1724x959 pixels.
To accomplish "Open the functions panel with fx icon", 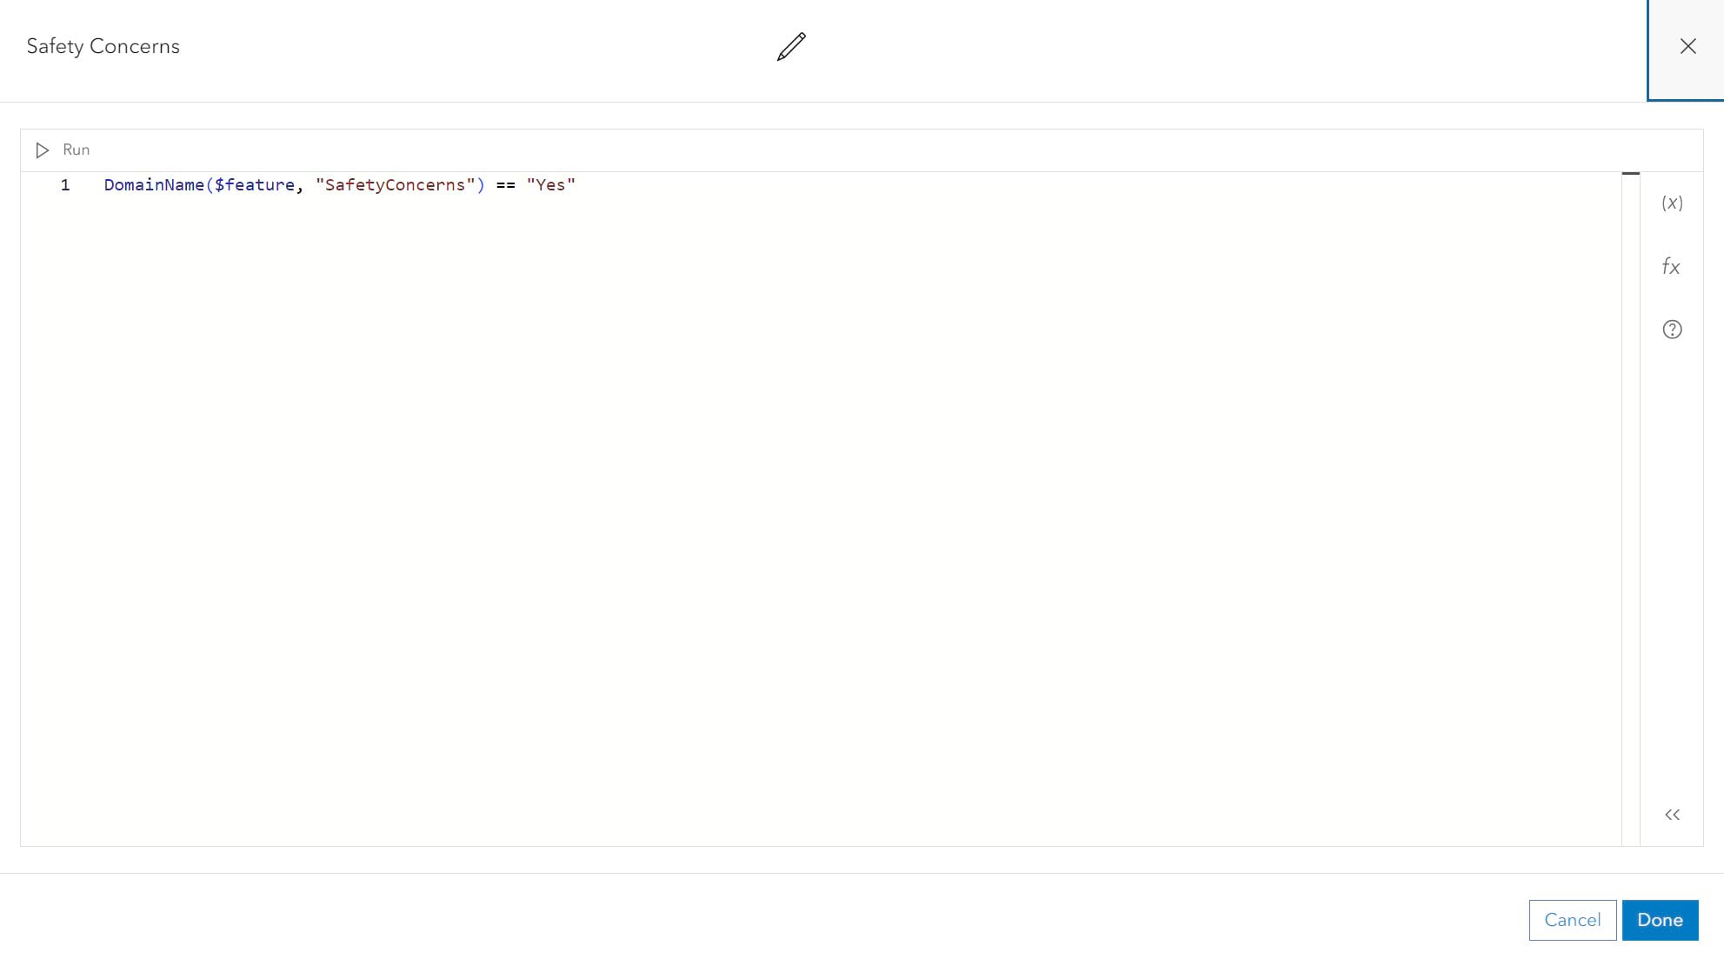I will point(1672,266).
